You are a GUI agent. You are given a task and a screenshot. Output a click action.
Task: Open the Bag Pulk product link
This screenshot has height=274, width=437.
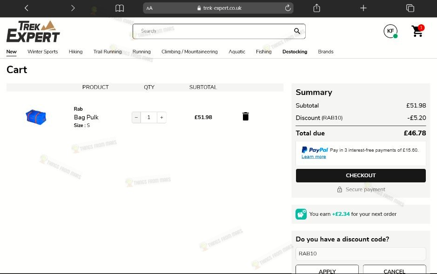coord(86,117)
